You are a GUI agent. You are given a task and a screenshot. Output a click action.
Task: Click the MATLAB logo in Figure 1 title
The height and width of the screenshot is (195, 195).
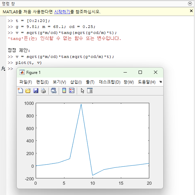pos(22,73)
